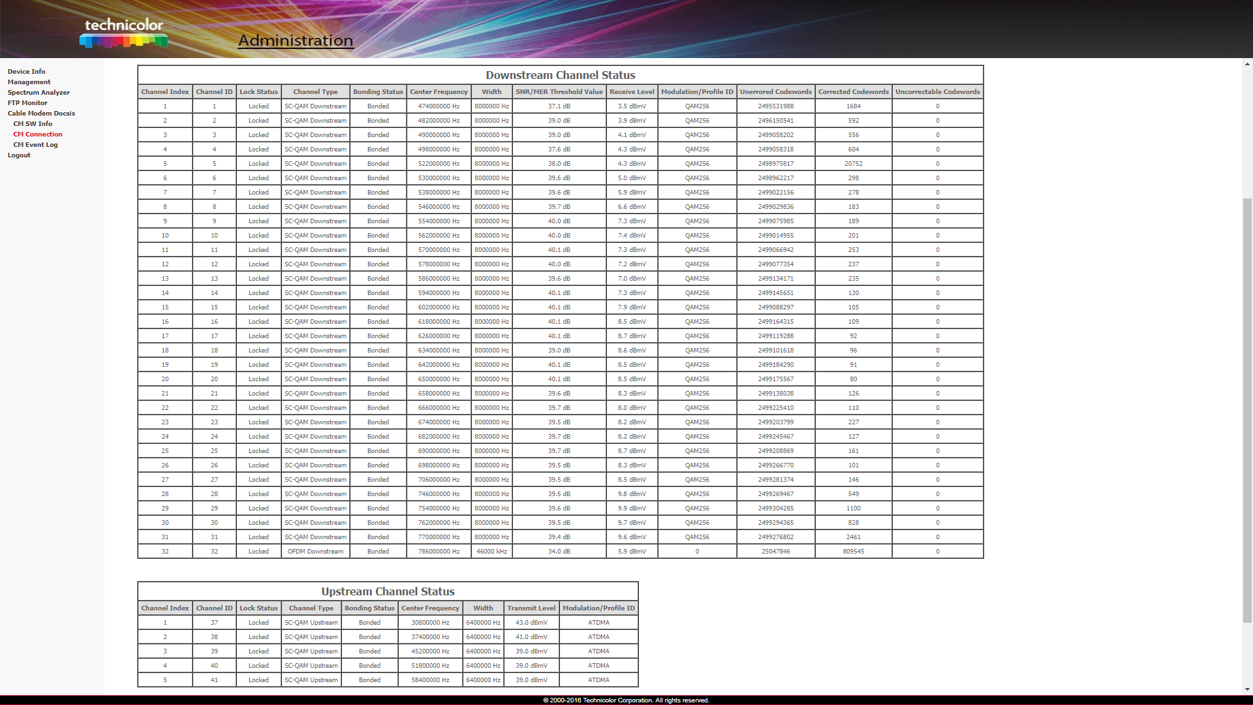1253x705 pixels.
Task: Click the vertical scrollbar thumb
Action: pyautogui.click(x=1247, y=411)
